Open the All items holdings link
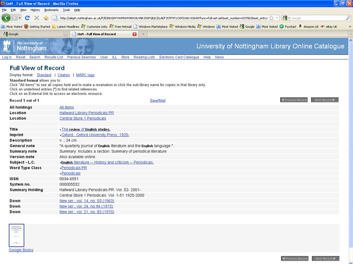This screenshot has height=264, width=353. (x=67, y=107)
